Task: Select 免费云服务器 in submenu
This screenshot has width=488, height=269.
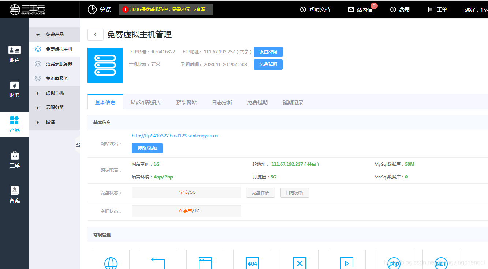Action: click(x=55, y=64)
